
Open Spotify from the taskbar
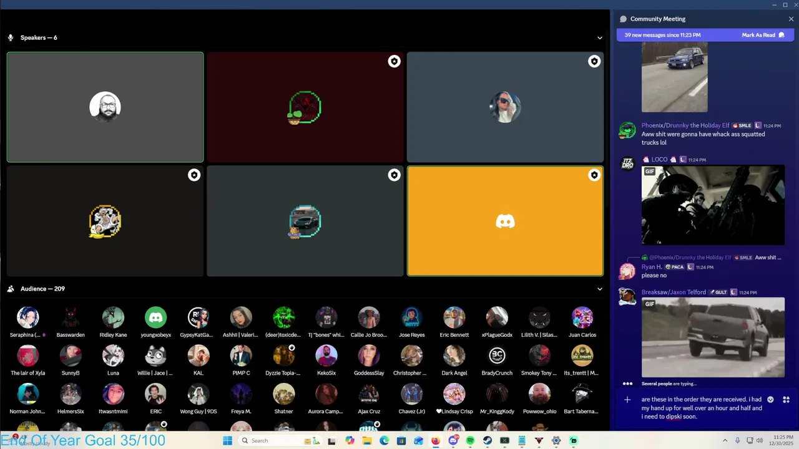click(x=470, y=441)
